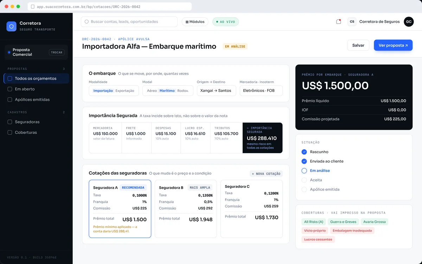Mark situation as Aceita
The image size is (422, 264).
316,180
